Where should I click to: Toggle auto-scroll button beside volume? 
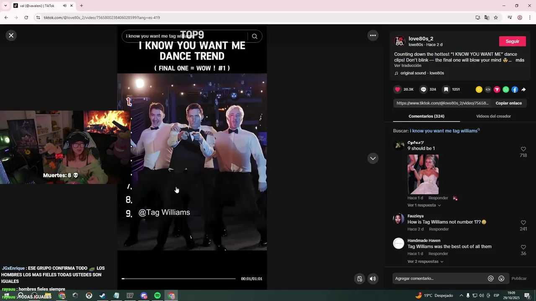359,279
